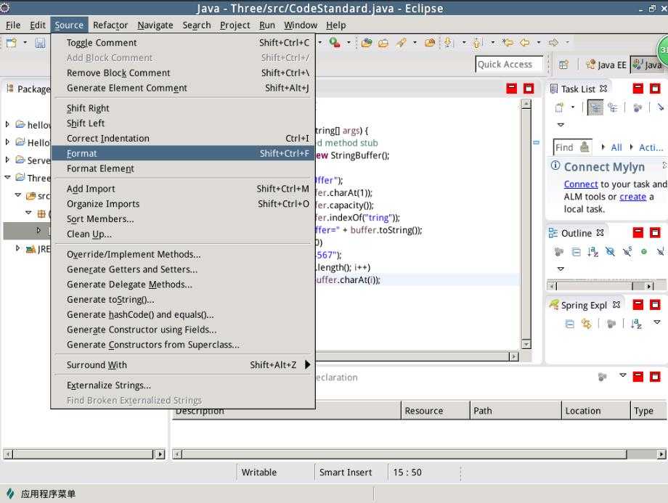Open the Surround With submenu arrow

(308, 364)
